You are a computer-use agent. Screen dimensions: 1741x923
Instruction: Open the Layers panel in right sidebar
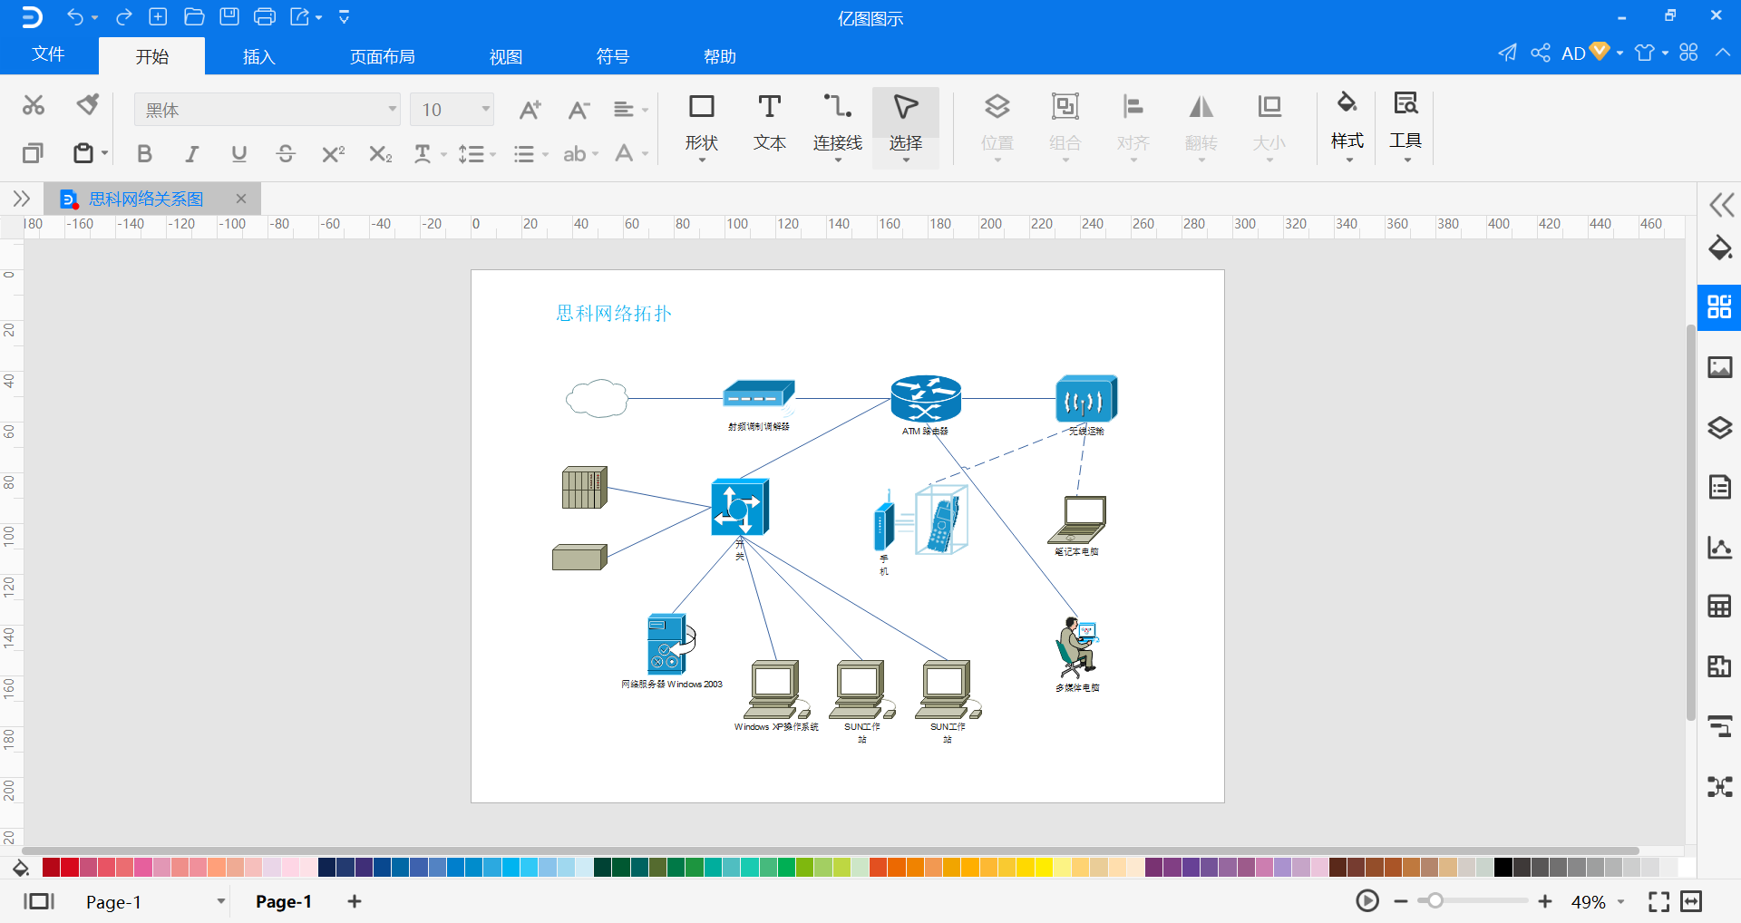click(1720, 427)
